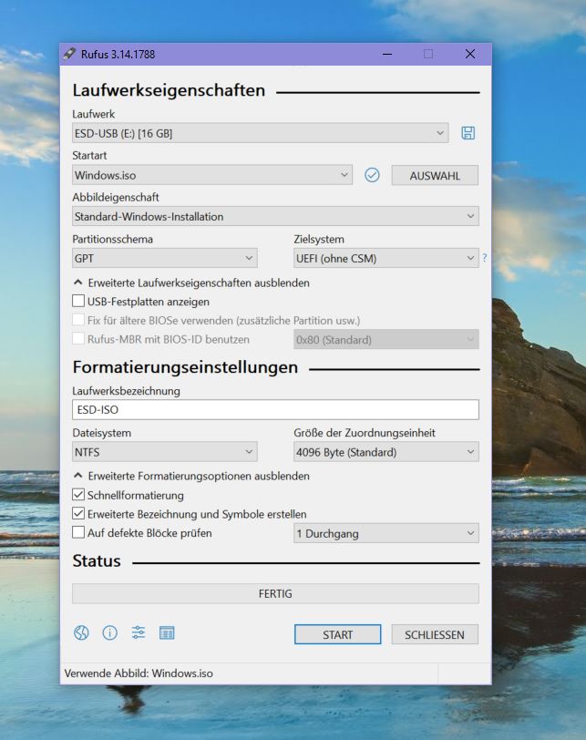Open the settings sliders icon
The height and width of the screenshot is (740, 586).
[139, 632]
